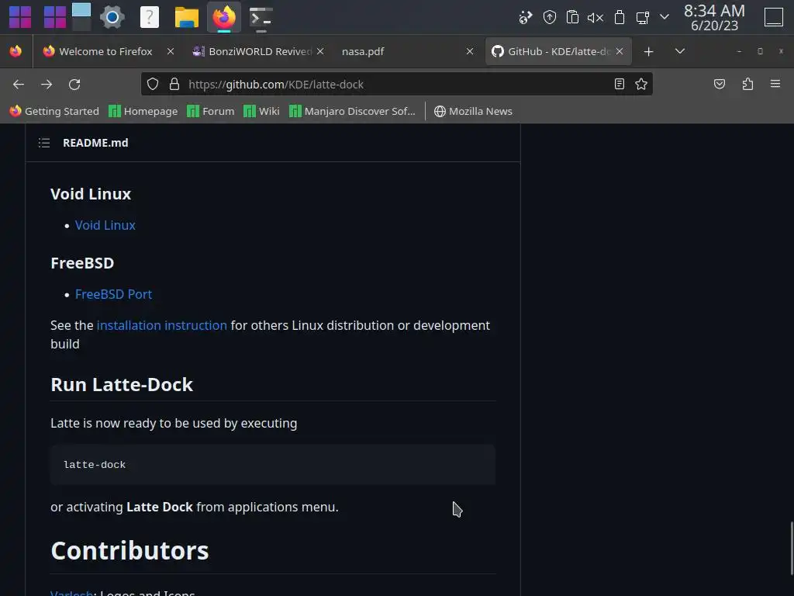Expand the hidden system tray icons arrow
794x596 pixels.
pos(665,17)
